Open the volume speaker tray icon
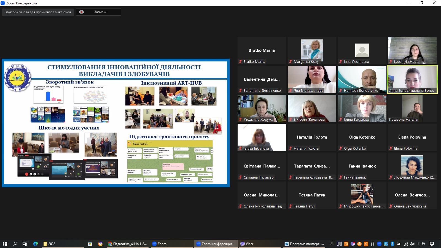 [x=412, y=244]
